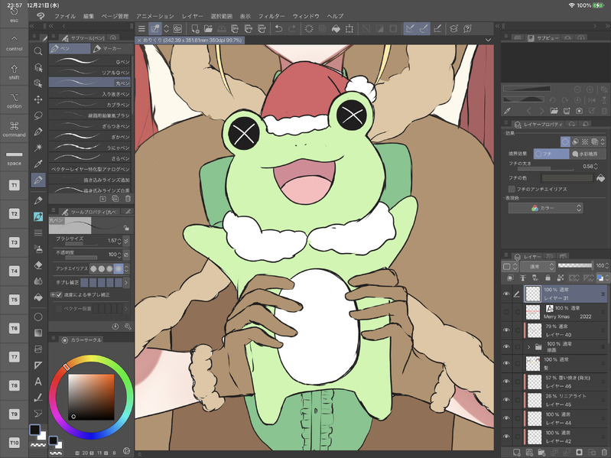Create a new raster layer

click(517, 452)
